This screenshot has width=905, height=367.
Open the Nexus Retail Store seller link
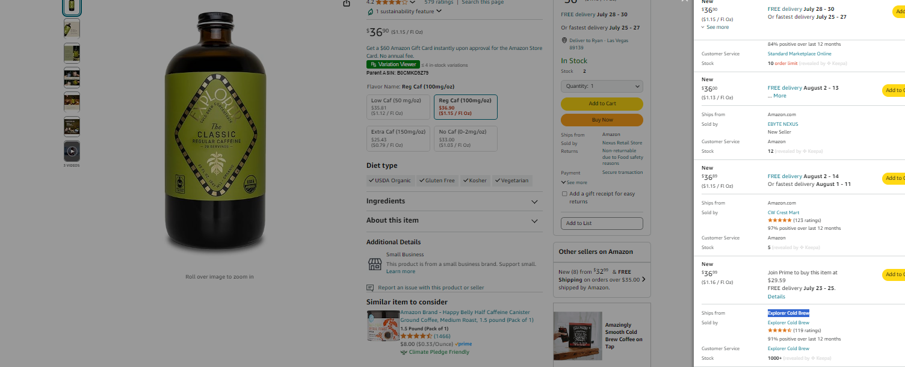click(x=622, y=143)
